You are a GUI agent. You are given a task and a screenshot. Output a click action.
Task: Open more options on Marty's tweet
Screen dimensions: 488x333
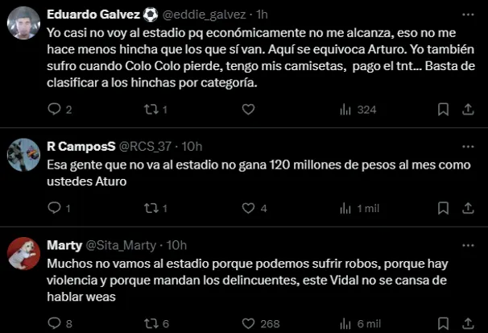pos(468,245)
